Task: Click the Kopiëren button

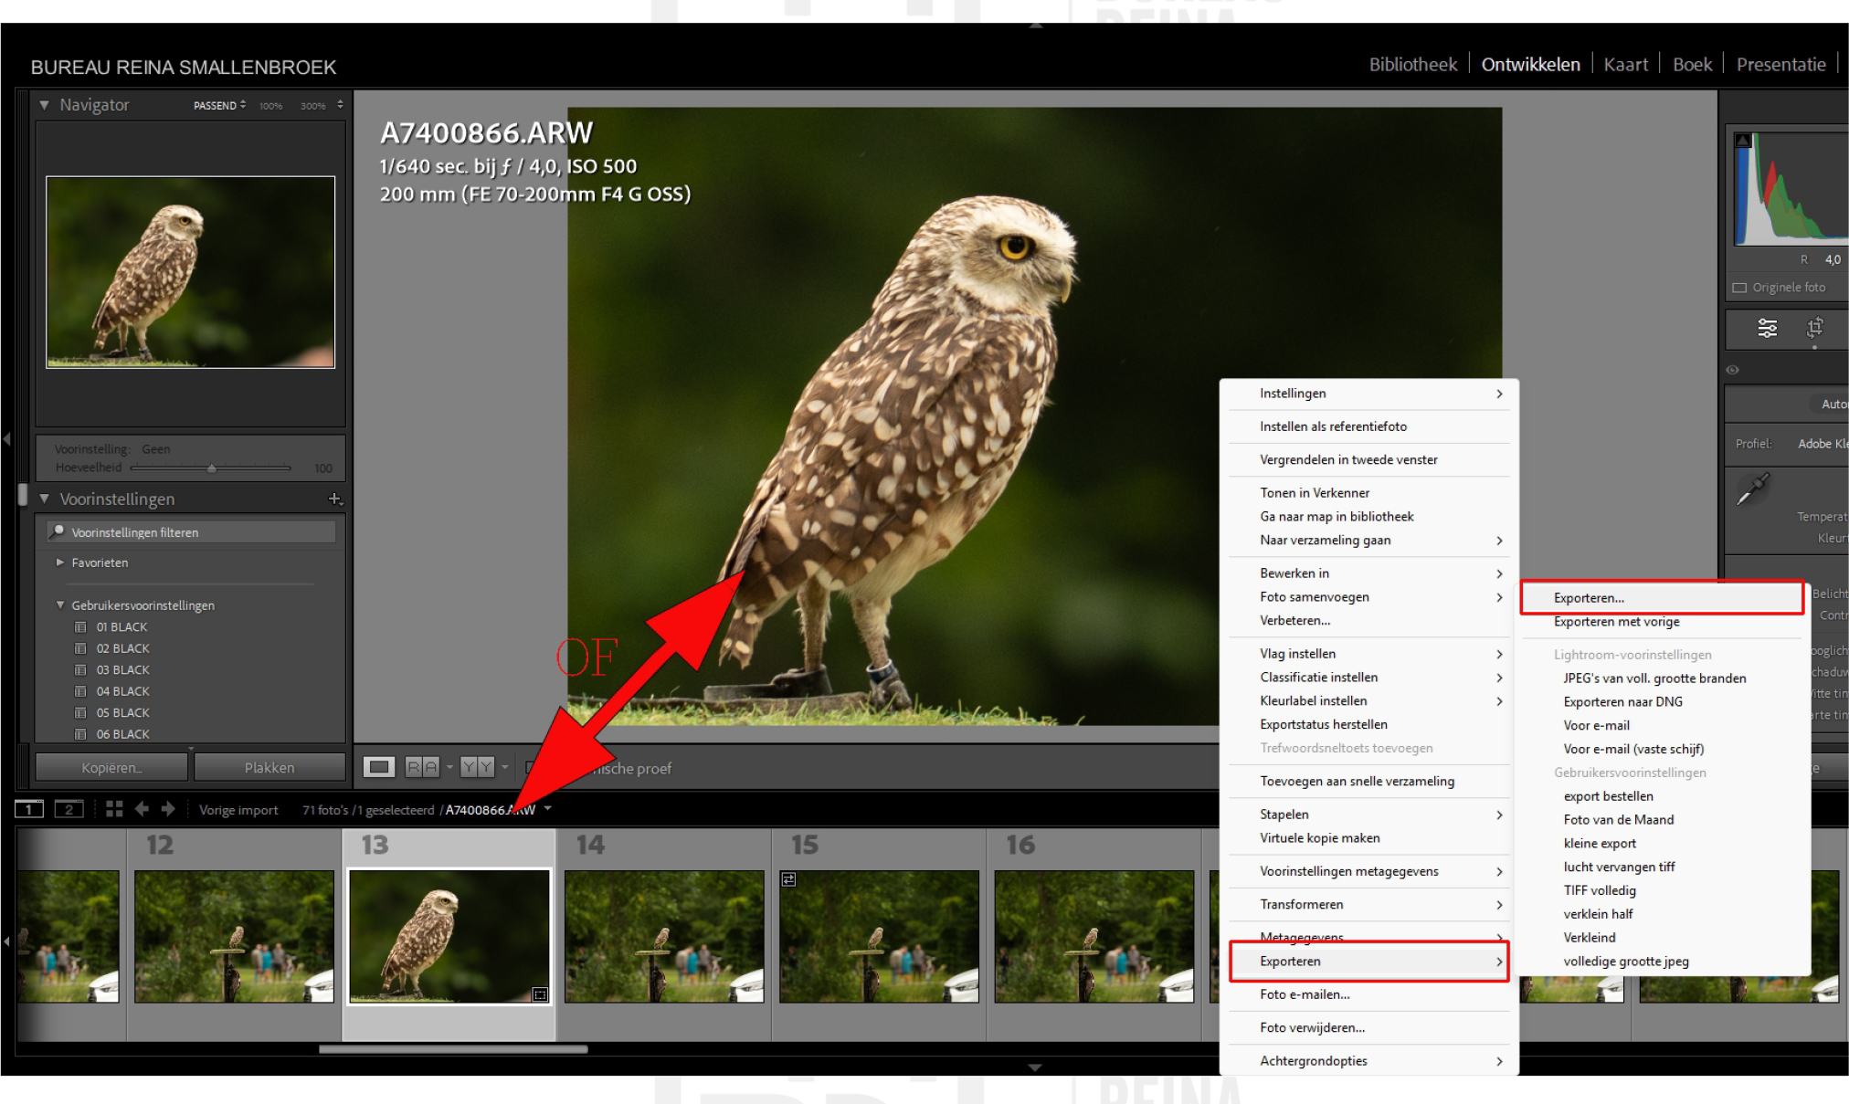Action: (111, 768)
